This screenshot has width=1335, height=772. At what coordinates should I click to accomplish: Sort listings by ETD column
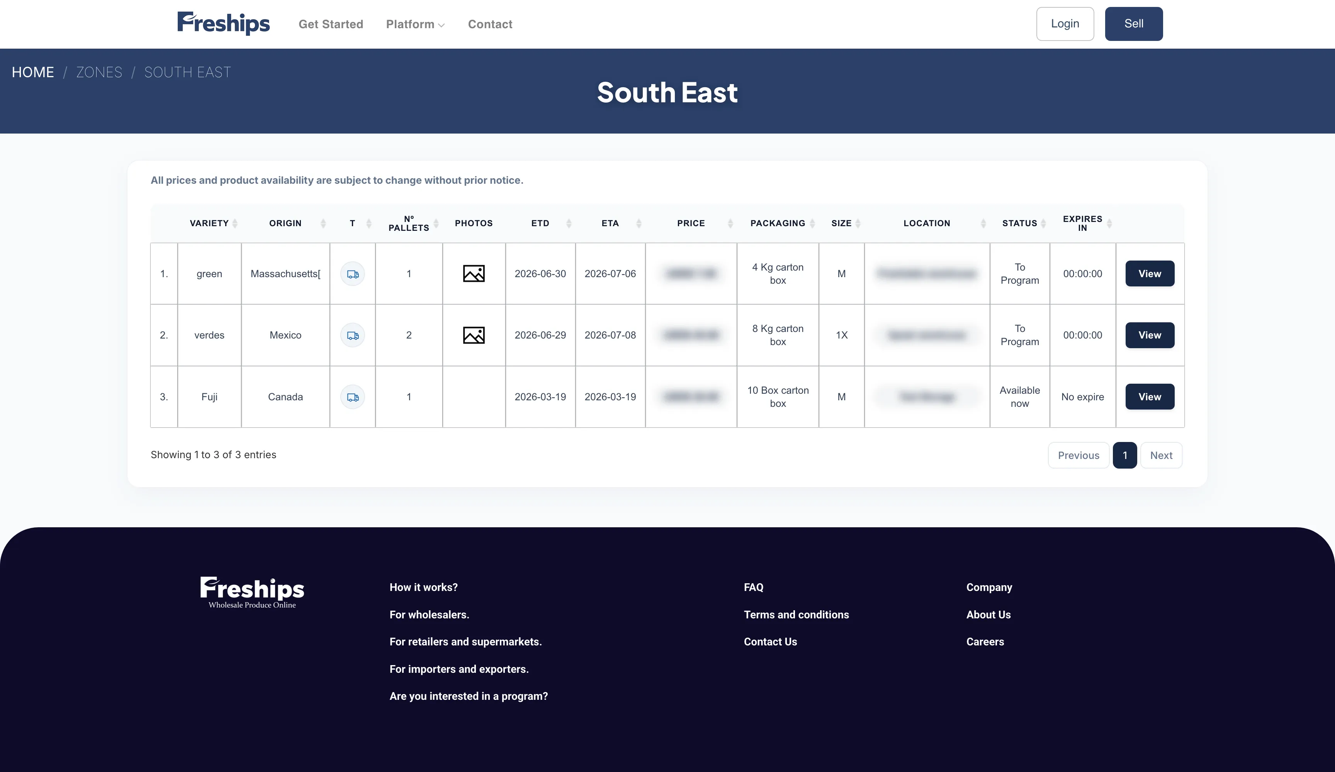pyautogui.click(x=569, y=223)
